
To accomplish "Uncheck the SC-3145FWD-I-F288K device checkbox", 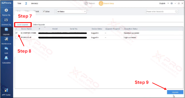I will pyautogui.click(x=17, y=33).
